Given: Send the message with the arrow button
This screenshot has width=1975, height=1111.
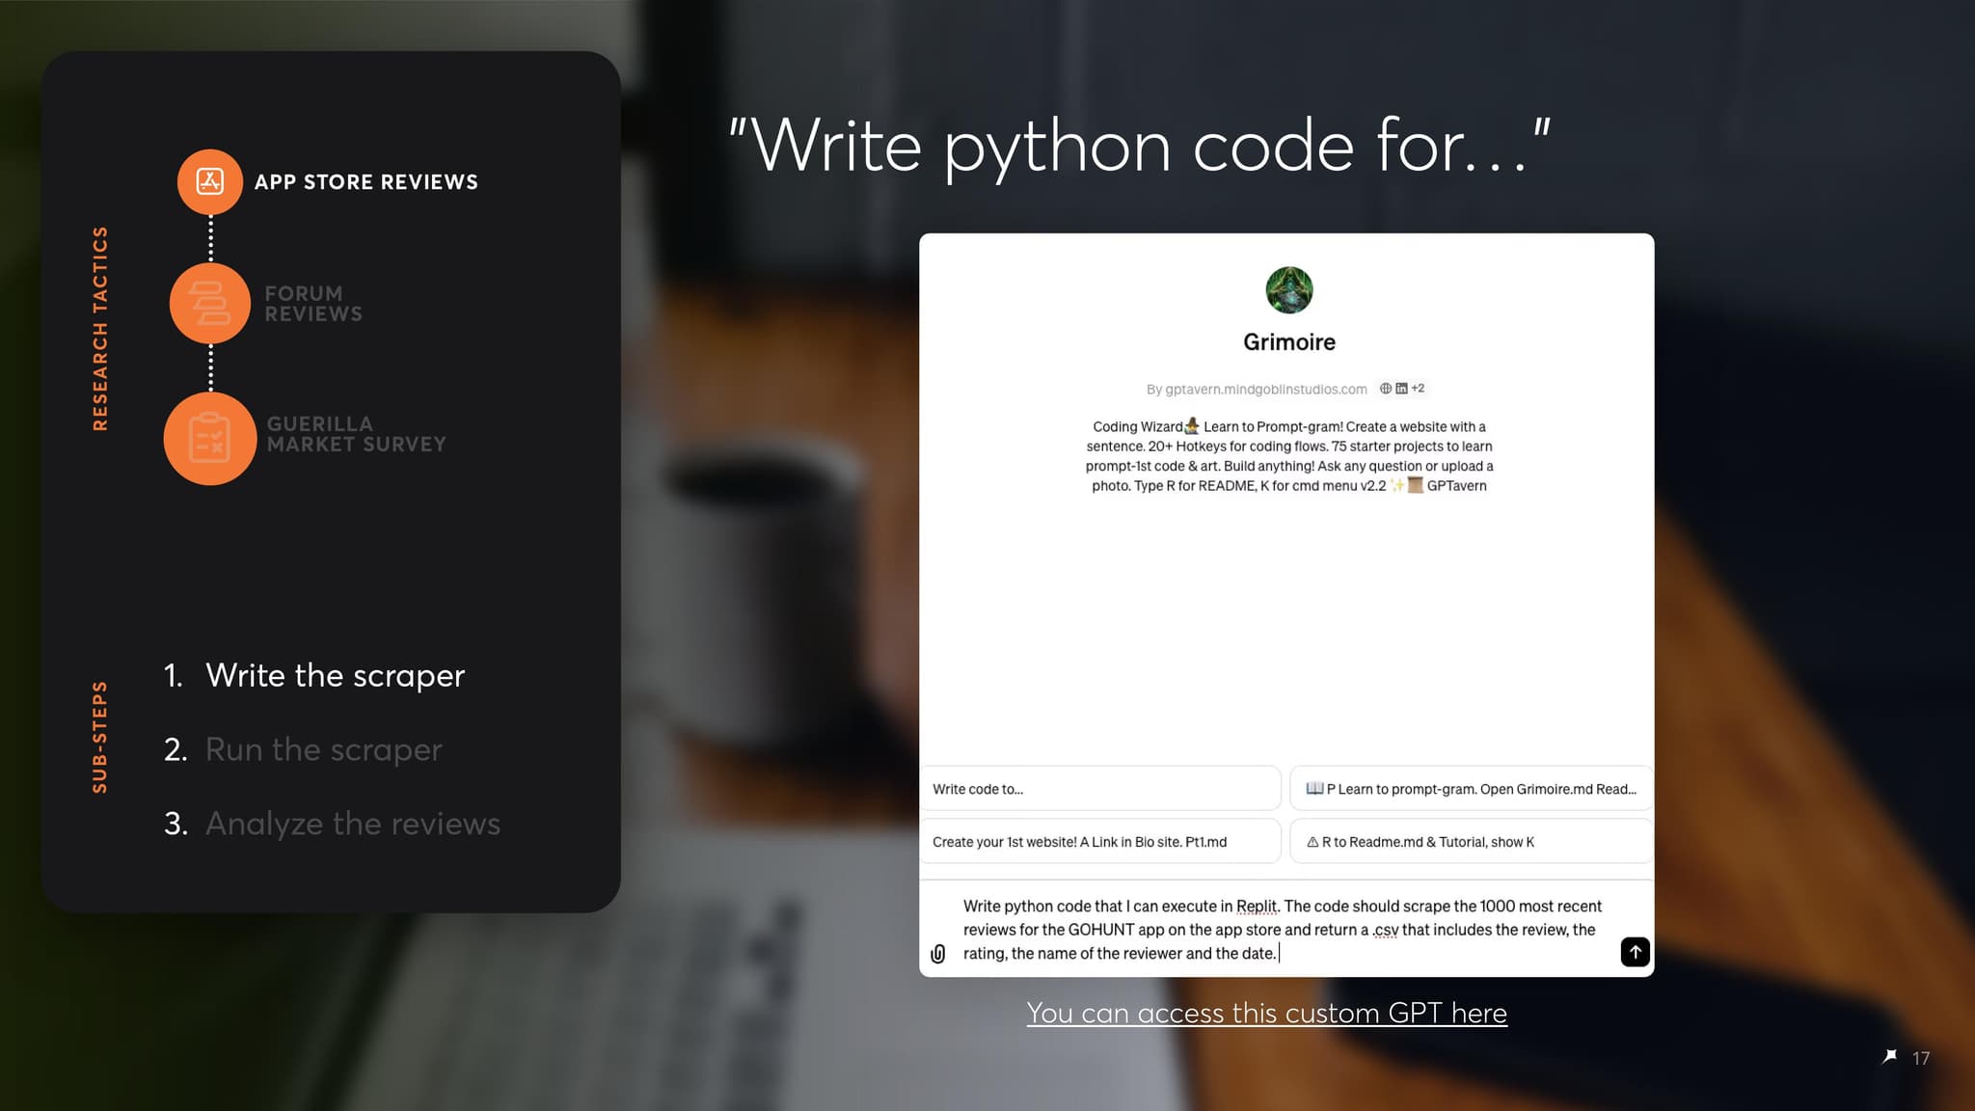Looking at the screenshot, I should [x=1635, y=952].
